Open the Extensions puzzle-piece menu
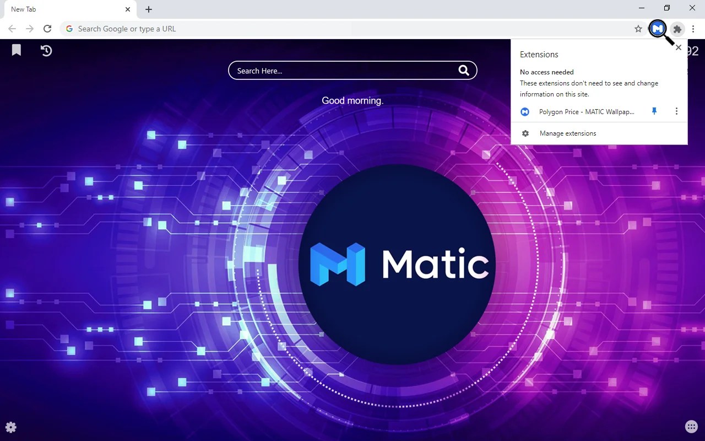This screenshot has height=441, width=705. (x=677, y=29)
